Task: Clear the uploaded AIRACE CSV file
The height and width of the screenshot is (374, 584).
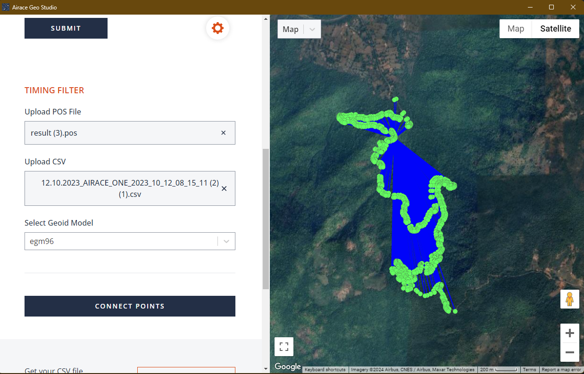Action: point(224,188)
